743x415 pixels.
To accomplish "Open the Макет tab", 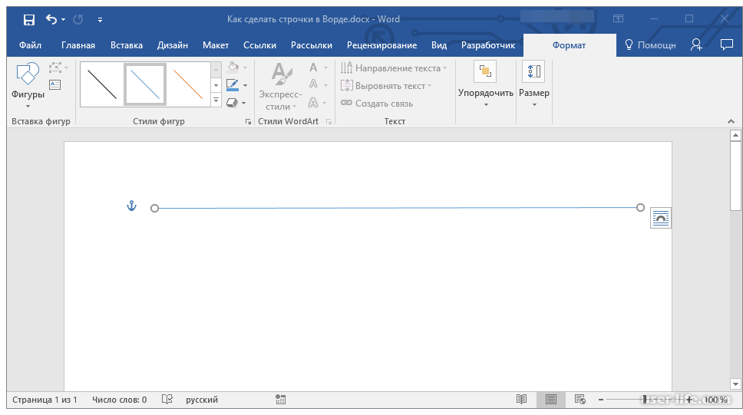I will coord(216,45).
